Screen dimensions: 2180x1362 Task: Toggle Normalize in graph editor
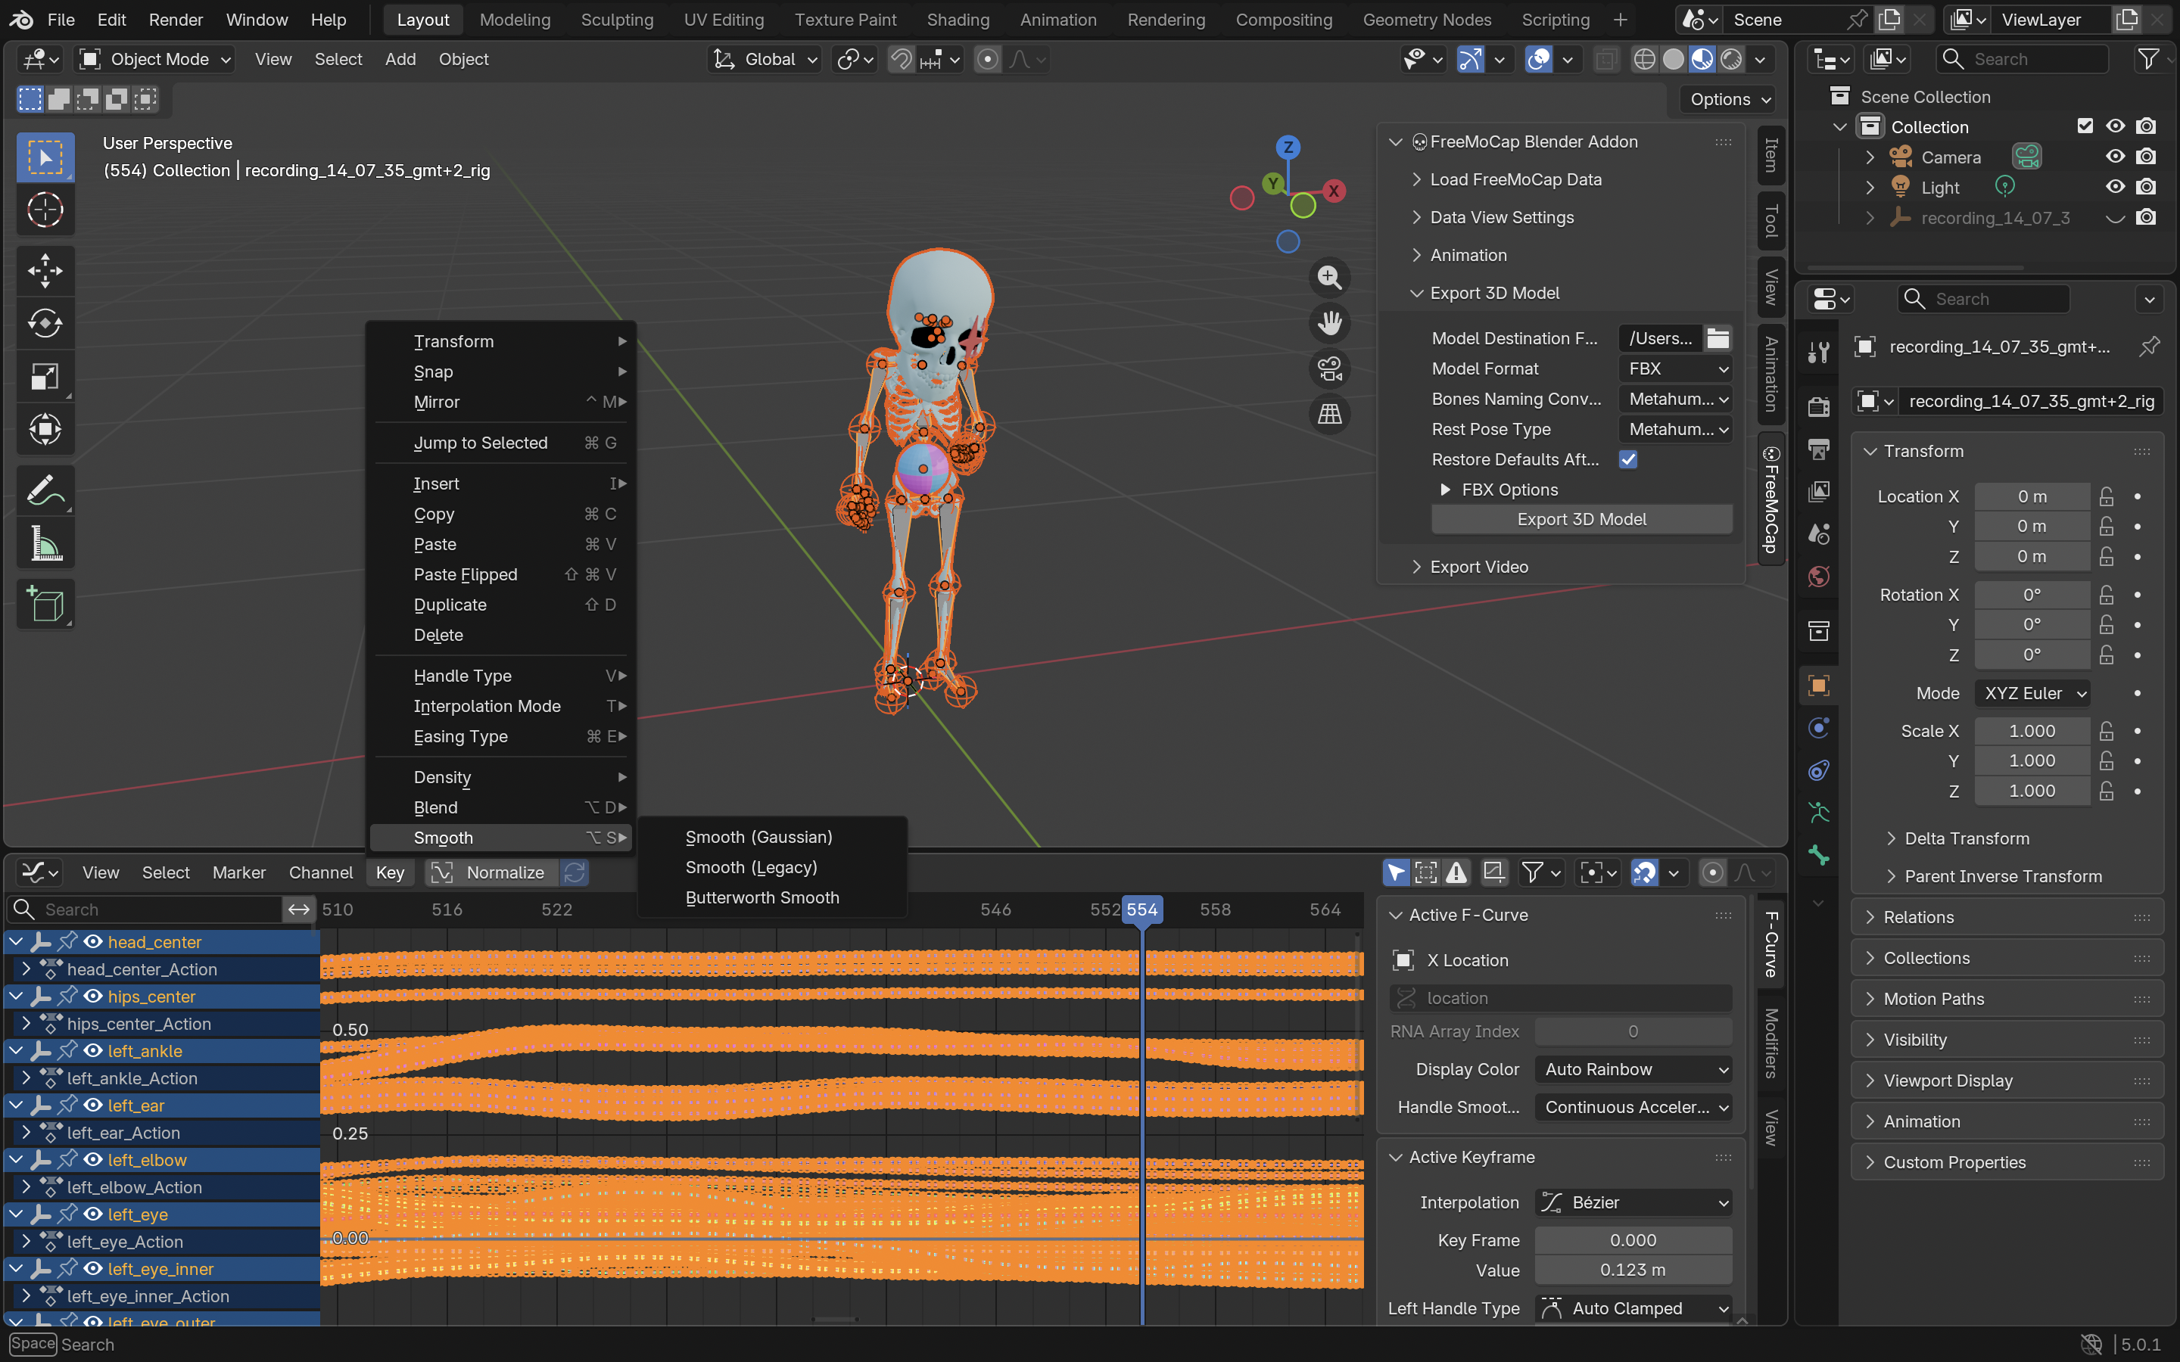point(491,872)
